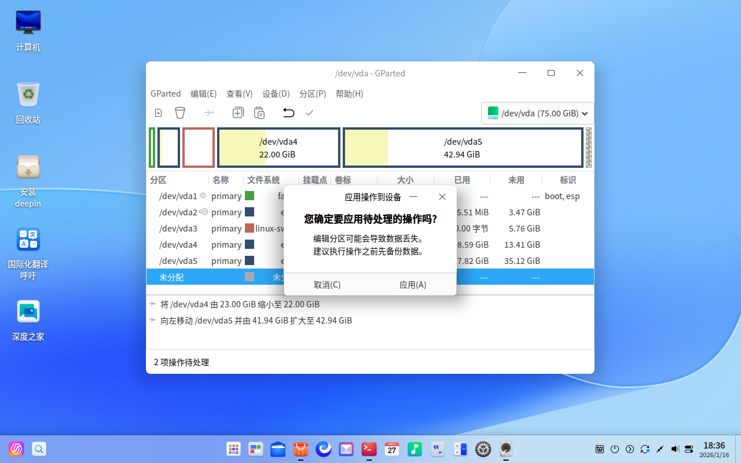741x463 pixels.
Task: Click 应用(A) to confirm pending operations
Action: [x=413, y=284]
